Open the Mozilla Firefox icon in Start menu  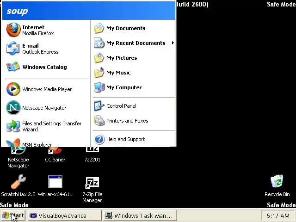pos(13,30)
